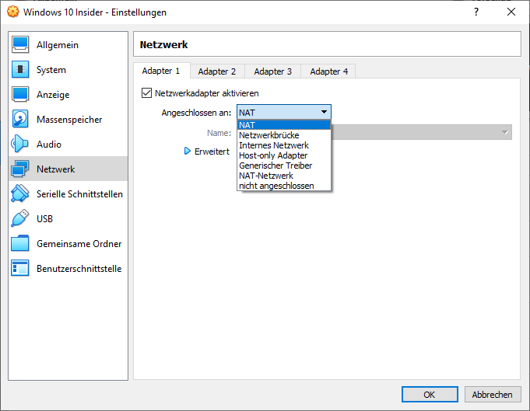Choose Internes Netzwerk option

click(x=284, y=145)
